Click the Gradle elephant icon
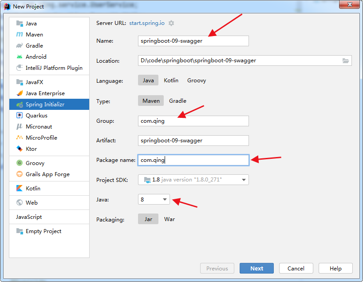Screen dimensions: 363x282 click(20, 45)
